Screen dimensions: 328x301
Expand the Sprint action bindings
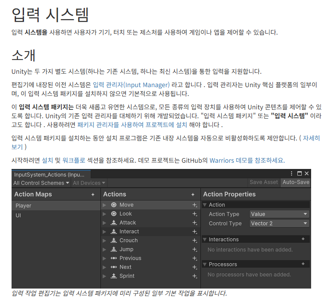tap(104, 276)
